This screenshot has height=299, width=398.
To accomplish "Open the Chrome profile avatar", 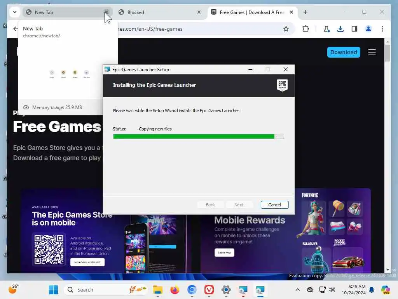I will tap(368, 29).
